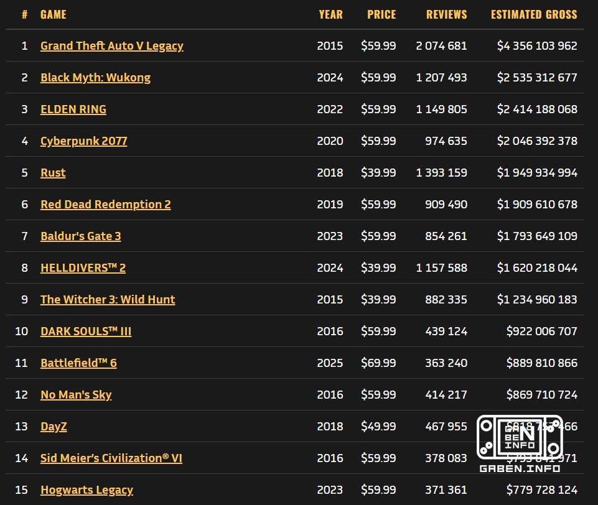
Task: Select review count 1 149 805
Action: (x=441, y=109)
